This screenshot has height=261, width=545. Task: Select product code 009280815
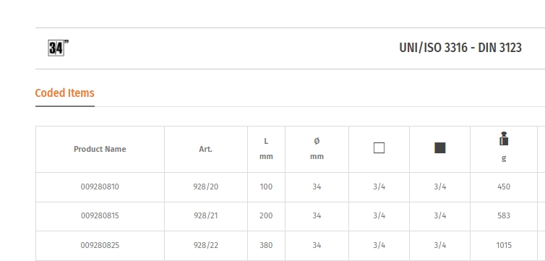pos(100,216)
